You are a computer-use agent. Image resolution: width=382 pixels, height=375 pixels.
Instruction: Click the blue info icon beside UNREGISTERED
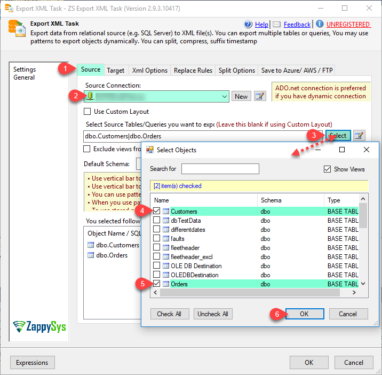tap(320, 24)
